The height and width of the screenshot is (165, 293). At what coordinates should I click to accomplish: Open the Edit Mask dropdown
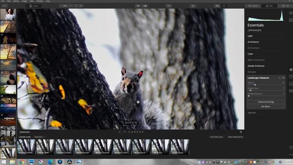point(266,106)
